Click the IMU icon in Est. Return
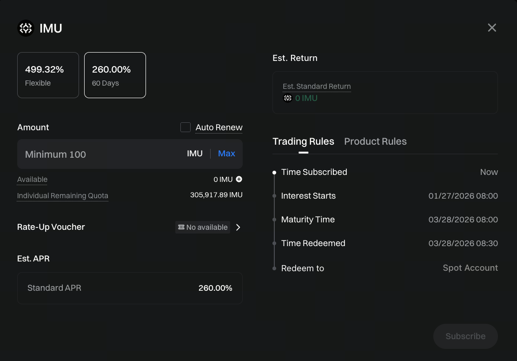 pyautogui.click(x=288, y=98)
